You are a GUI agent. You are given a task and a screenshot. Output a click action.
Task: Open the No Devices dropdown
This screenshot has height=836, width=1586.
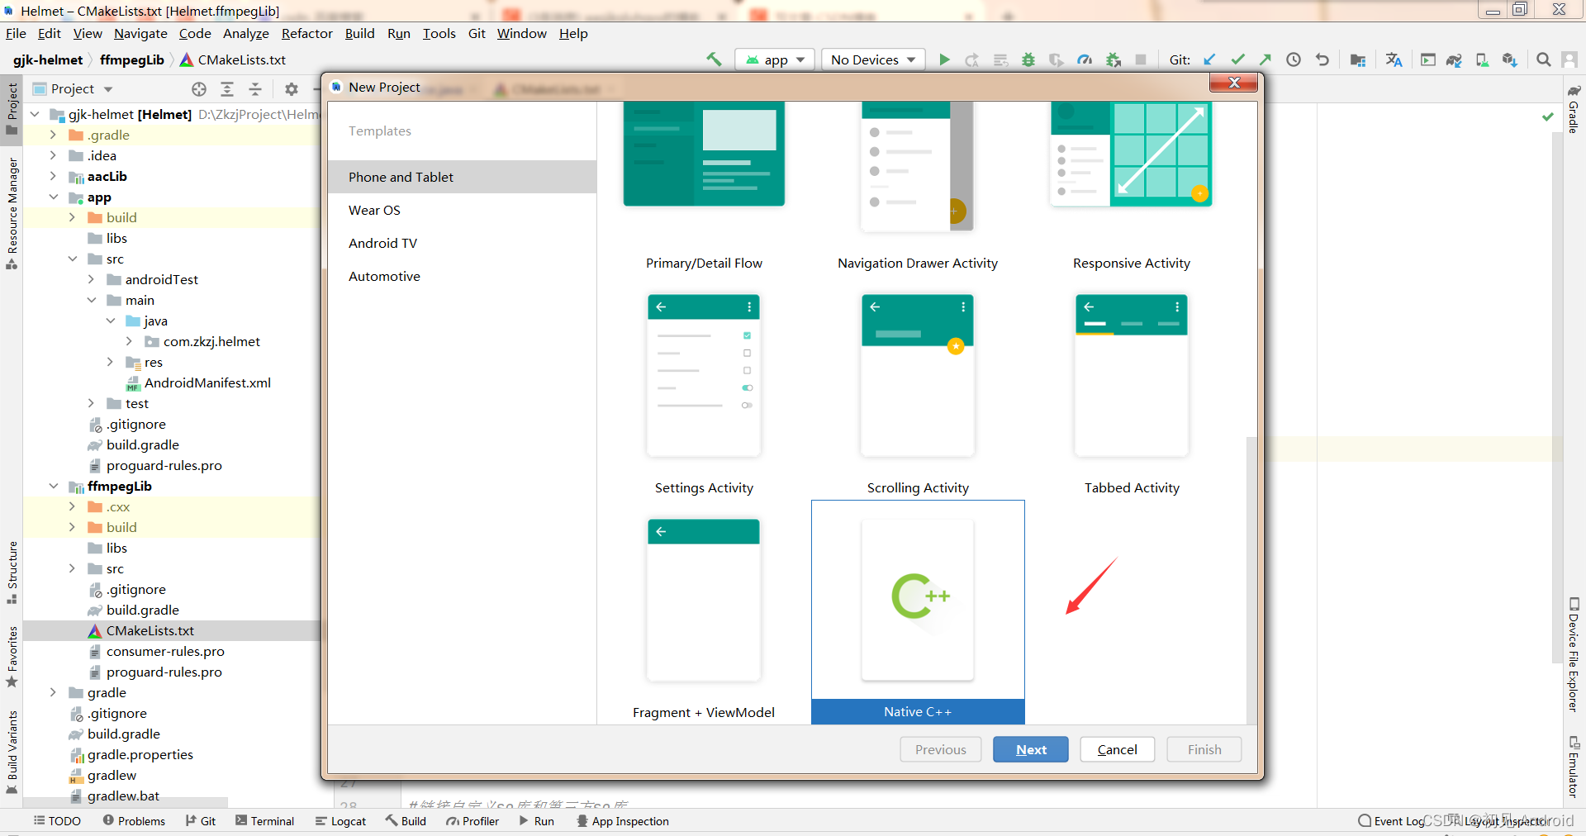click(873, 59)
